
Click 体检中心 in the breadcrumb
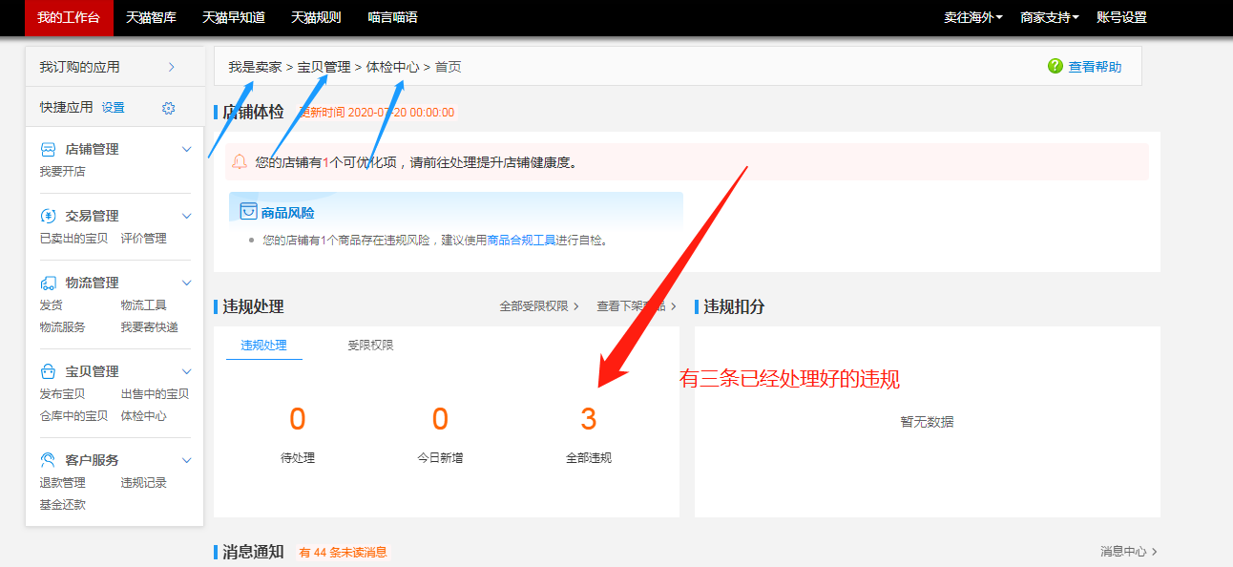(393, 67)
